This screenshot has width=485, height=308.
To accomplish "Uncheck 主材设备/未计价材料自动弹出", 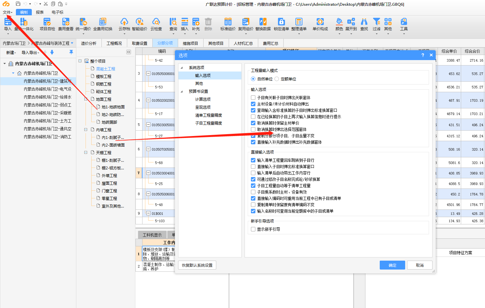I will [253, 104].
